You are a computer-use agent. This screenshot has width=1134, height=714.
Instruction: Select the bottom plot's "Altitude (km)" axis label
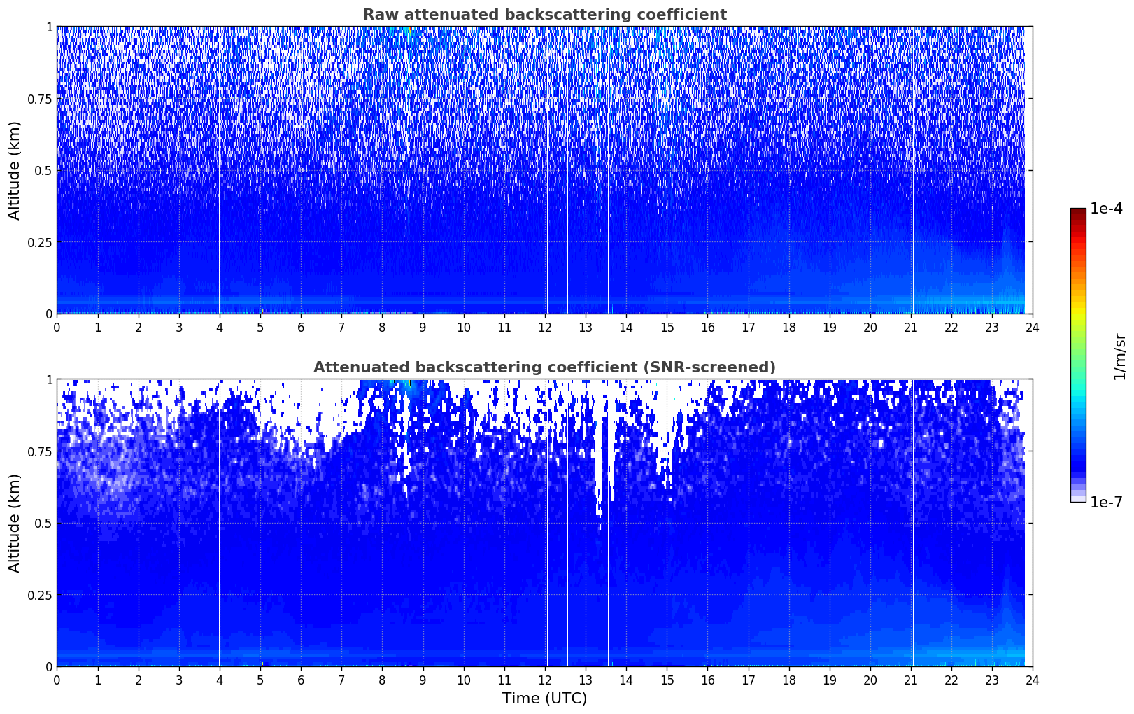pos(15,523)
